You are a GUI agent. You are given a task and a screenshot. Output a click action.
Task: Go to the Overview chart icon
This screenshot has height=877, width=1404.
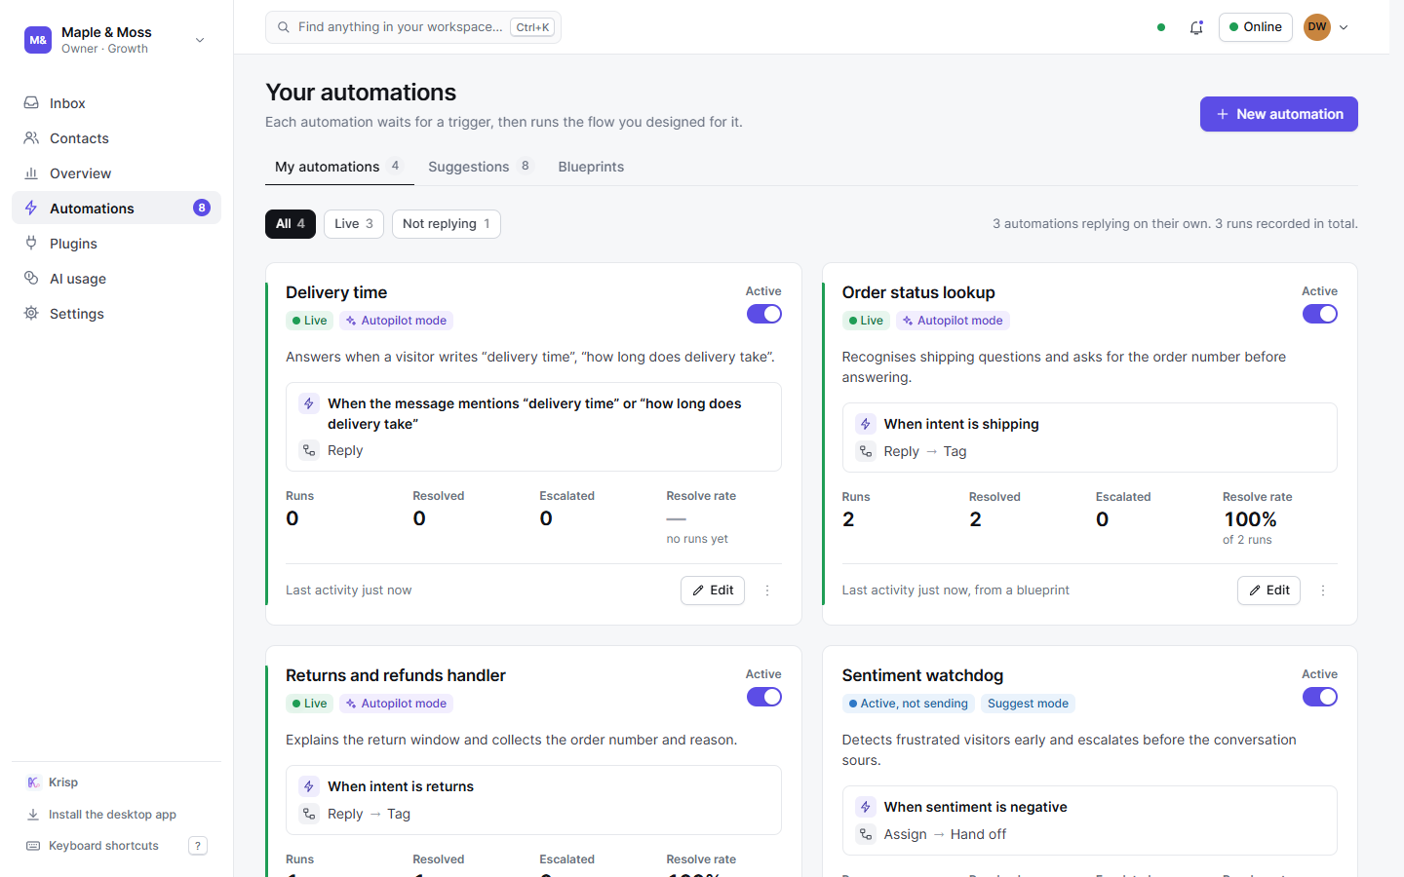click(31, 173)
